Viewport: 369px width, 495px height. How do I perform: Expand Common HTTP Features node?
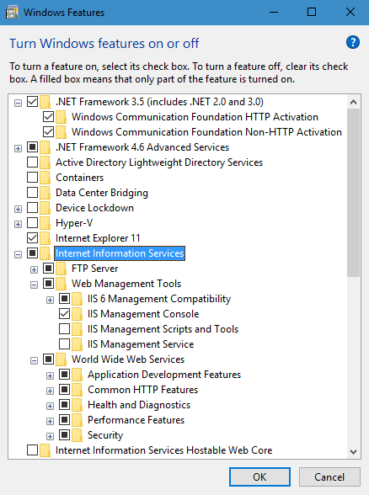(50, 391)
